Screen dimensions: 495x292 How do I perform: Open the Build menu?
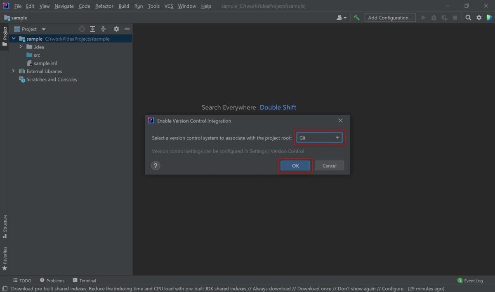pos(124,6)
